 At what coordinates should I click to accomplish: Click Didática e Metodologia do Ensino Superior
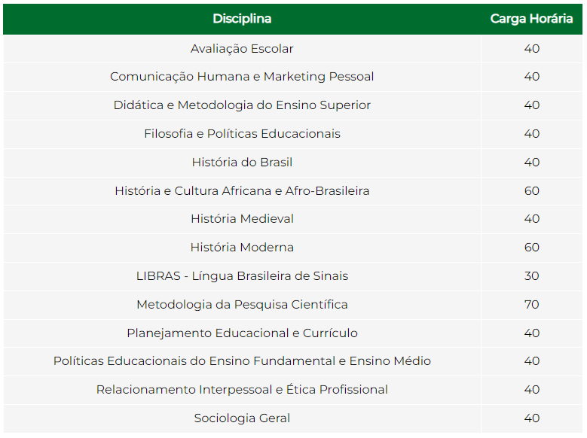[x=242, y=105]
